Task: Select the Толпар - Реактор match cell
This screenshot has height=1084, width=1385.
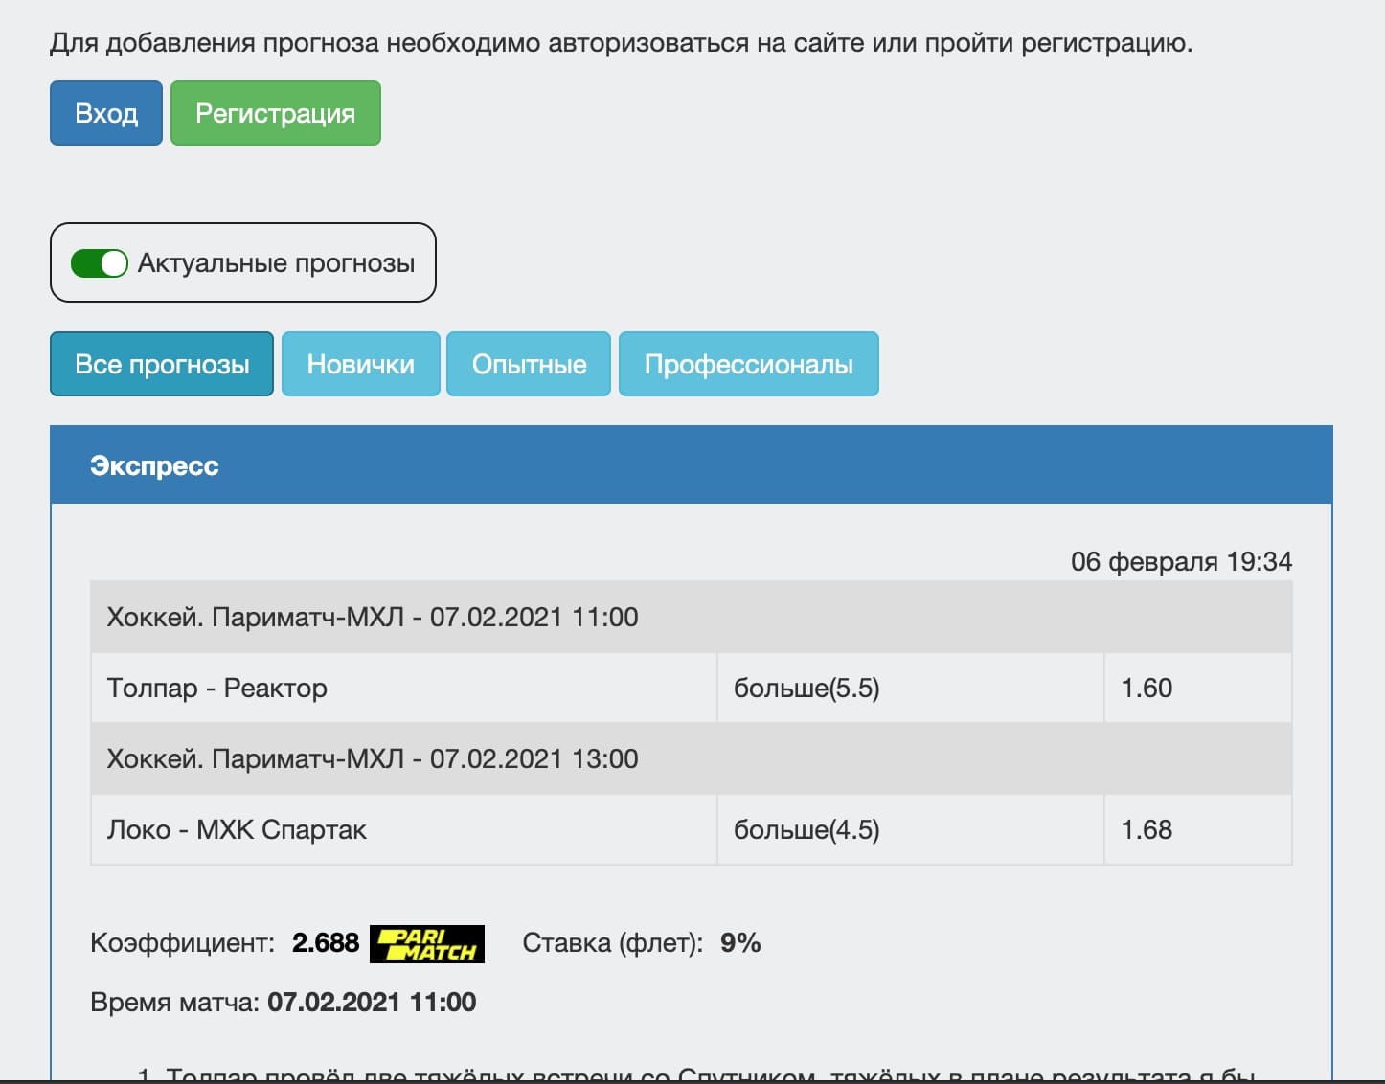Action: [404, 688]
